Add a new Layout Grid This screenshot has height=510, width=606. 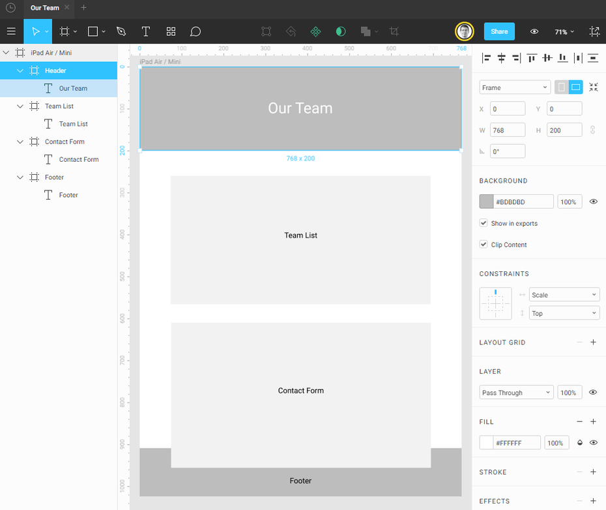[x=593, y=342]
